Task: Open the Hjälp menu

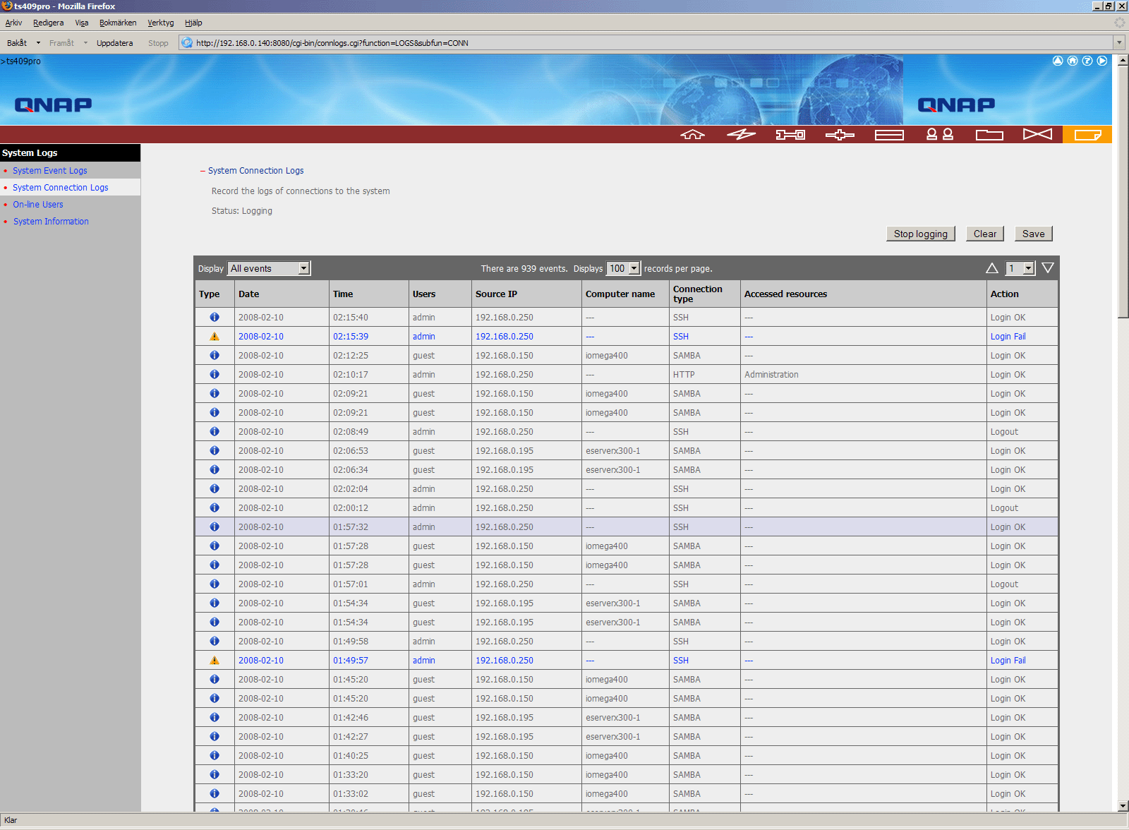Action: 193,23
